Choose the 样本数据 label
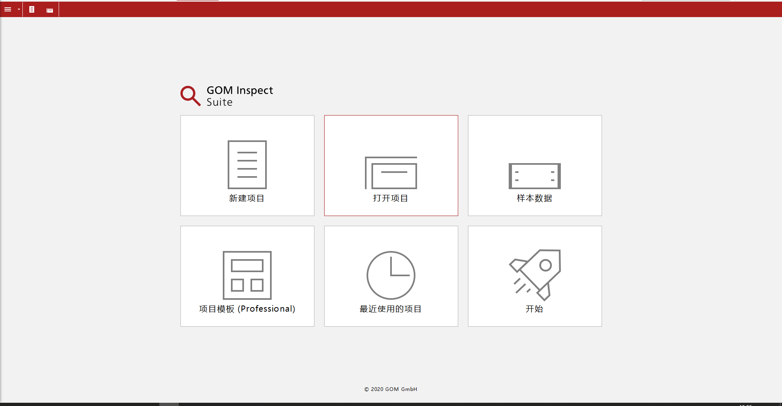 534,198
